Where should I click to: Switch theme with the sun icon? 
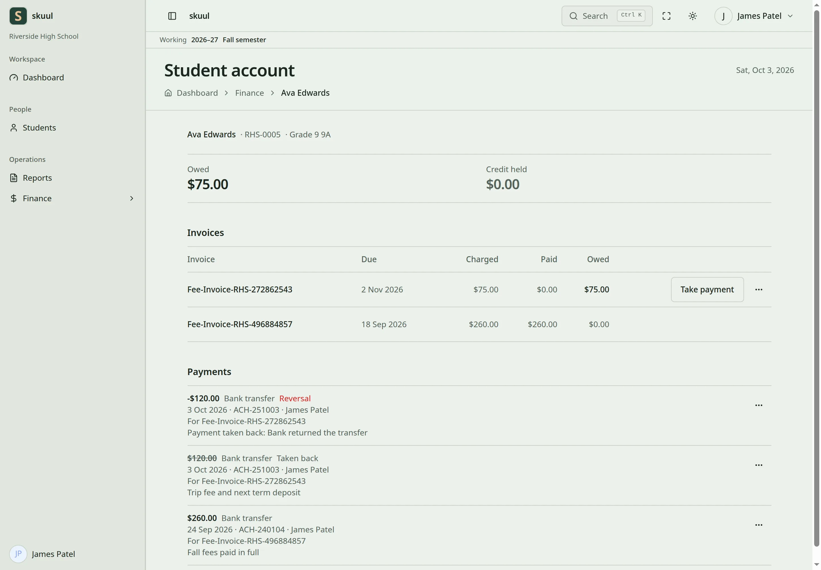pos(692,16)
